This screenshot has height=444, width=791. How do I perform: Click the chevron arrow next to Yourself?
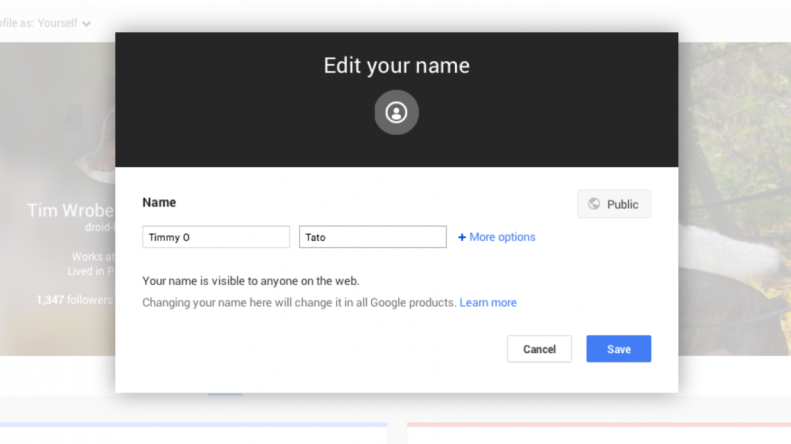tap(86, 24)
